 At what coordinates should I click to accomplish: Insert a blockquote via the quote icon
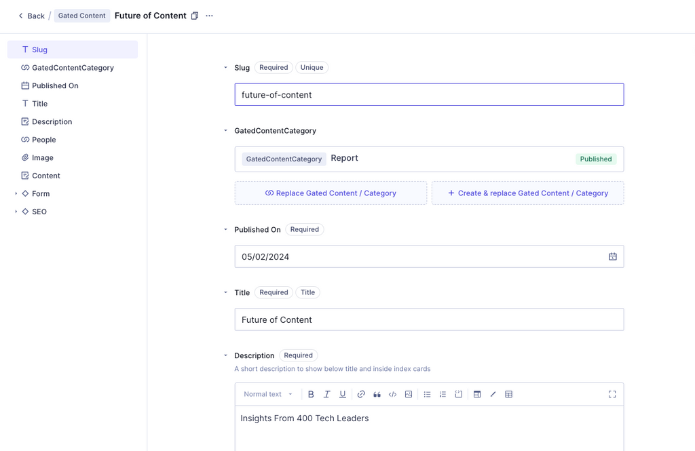377,394
